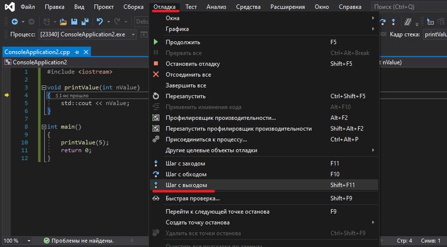447x247 pixels.
Task: Collapse the printValue function outline box
Action: coord(44,88)
